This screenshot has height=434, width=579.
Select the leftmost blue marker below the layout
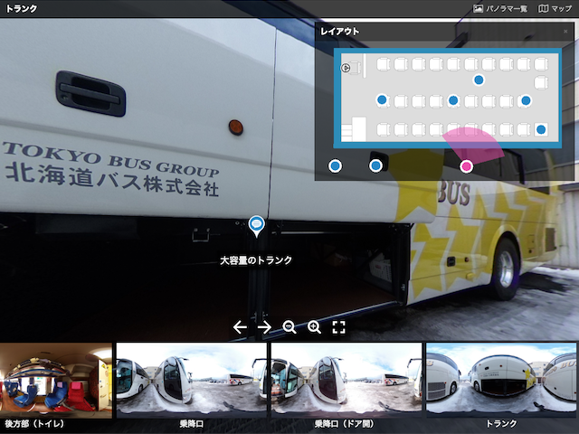tap(335, 166)
